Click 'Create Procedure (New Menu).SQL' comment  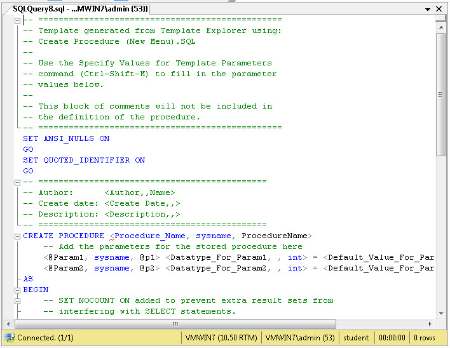109,41
